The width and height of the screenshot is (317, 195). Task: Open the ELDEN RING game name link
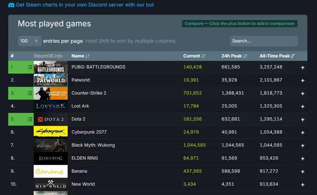click(85, 158)
